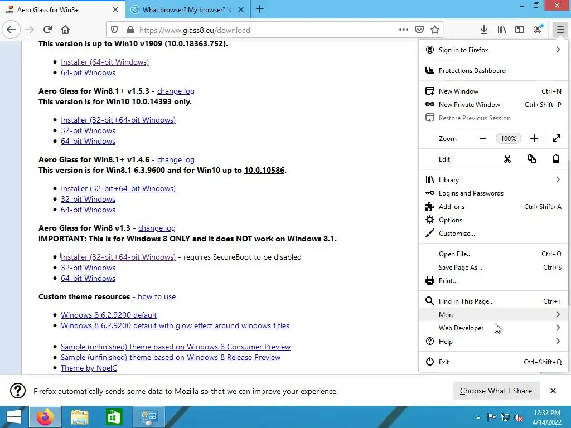Open File Explorer from taskbar
Image resolution: width=571 pixels, height=428 pixels.
[x=79, y=417]
